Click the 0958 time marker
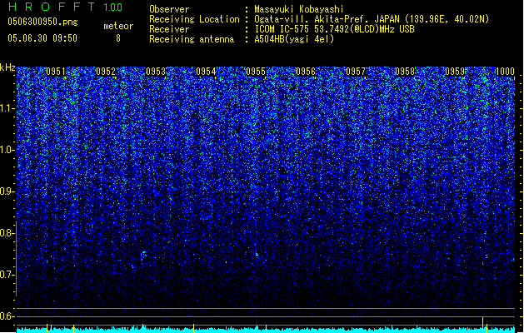The width and height of the screenshot is (524, 333). click(x=405, y=72)
